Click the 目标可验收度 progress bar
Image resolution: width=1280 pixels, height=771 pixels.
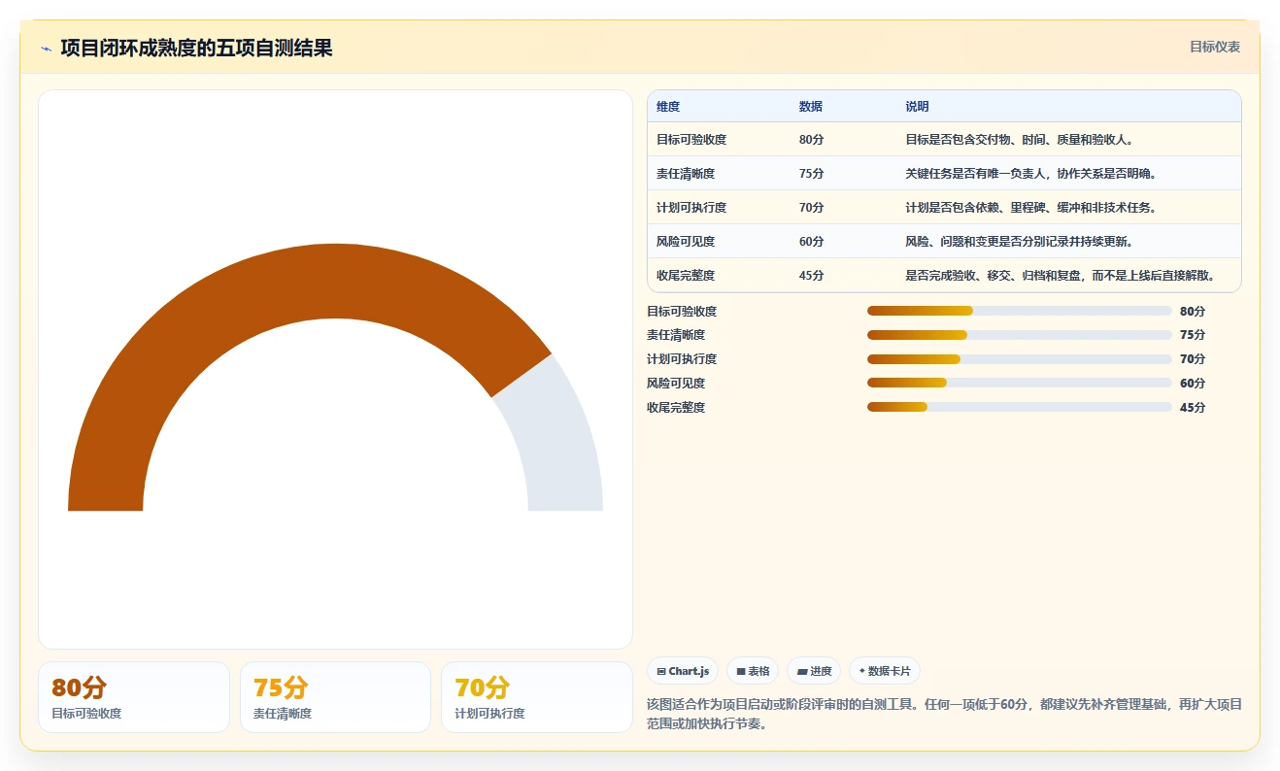(1020, 311)
